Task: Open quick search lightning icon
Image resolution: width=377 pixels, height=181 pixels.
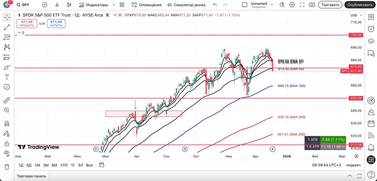Action: 282,5
